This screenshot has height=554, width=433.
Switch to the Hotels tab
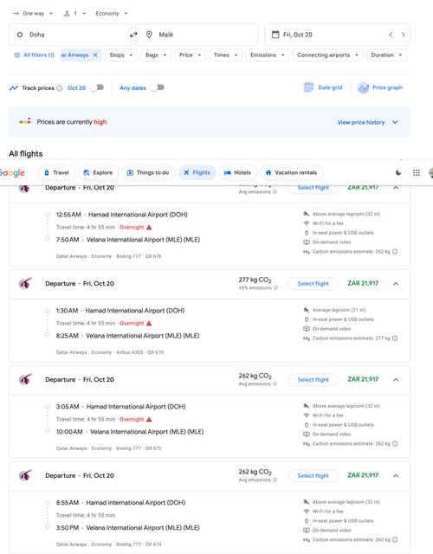click(x=237, y=173)
